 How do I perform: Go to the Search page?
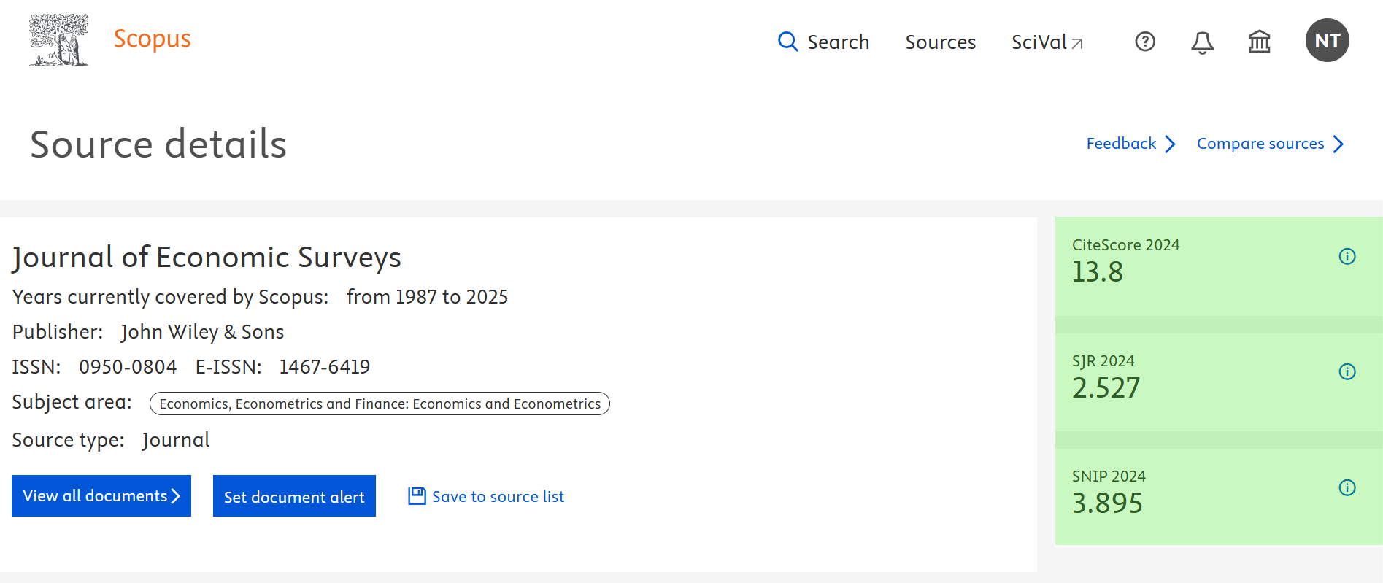point(838,42)
